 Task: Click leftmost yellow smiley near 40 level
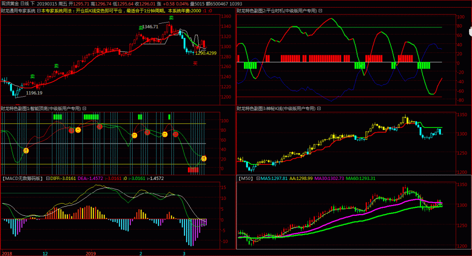(x=26, y=150)
